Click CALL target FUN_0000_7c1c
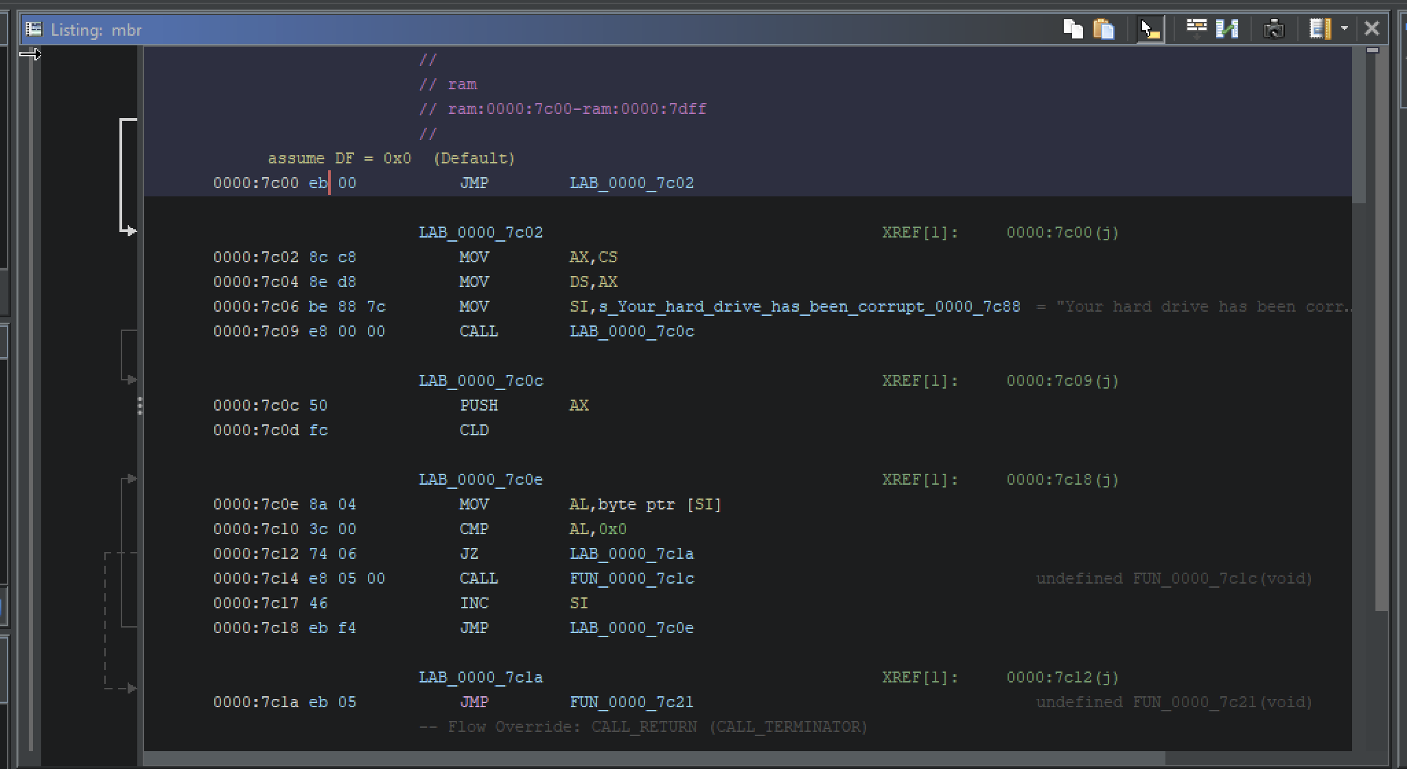 pyautogui.click(x=631, y=578)
